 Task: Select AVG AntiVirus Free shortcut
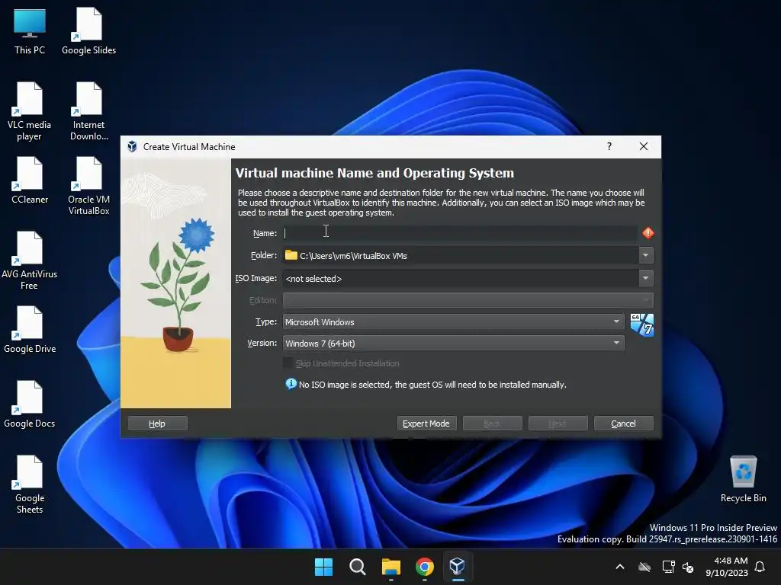tap(30, 261)
